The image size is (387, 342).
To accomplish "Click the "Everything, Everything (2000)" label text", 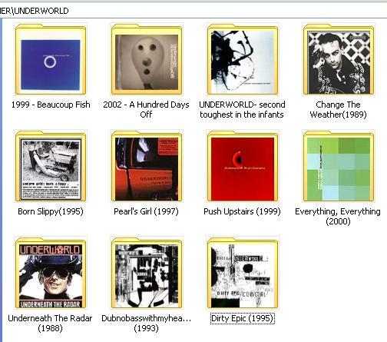I will coord(338,217).
